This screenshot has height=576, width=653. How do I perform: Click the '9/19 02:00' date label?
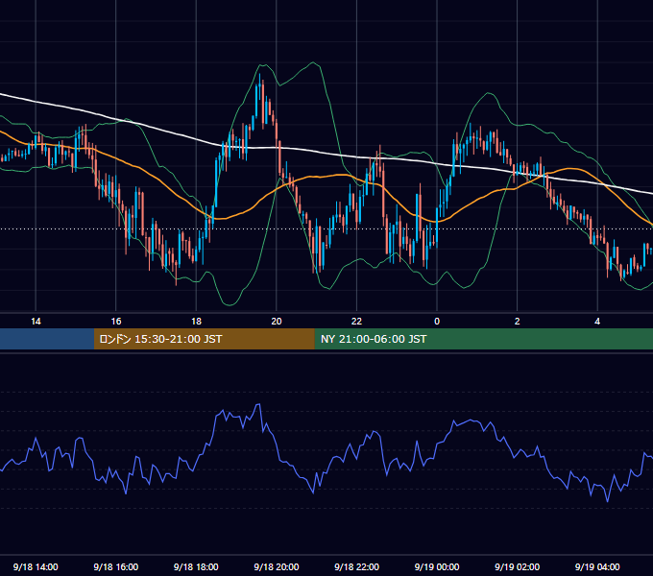tap(518, 566)
